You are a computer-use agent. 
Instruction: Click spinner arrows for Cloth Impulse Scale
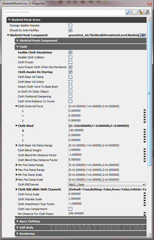145,199
